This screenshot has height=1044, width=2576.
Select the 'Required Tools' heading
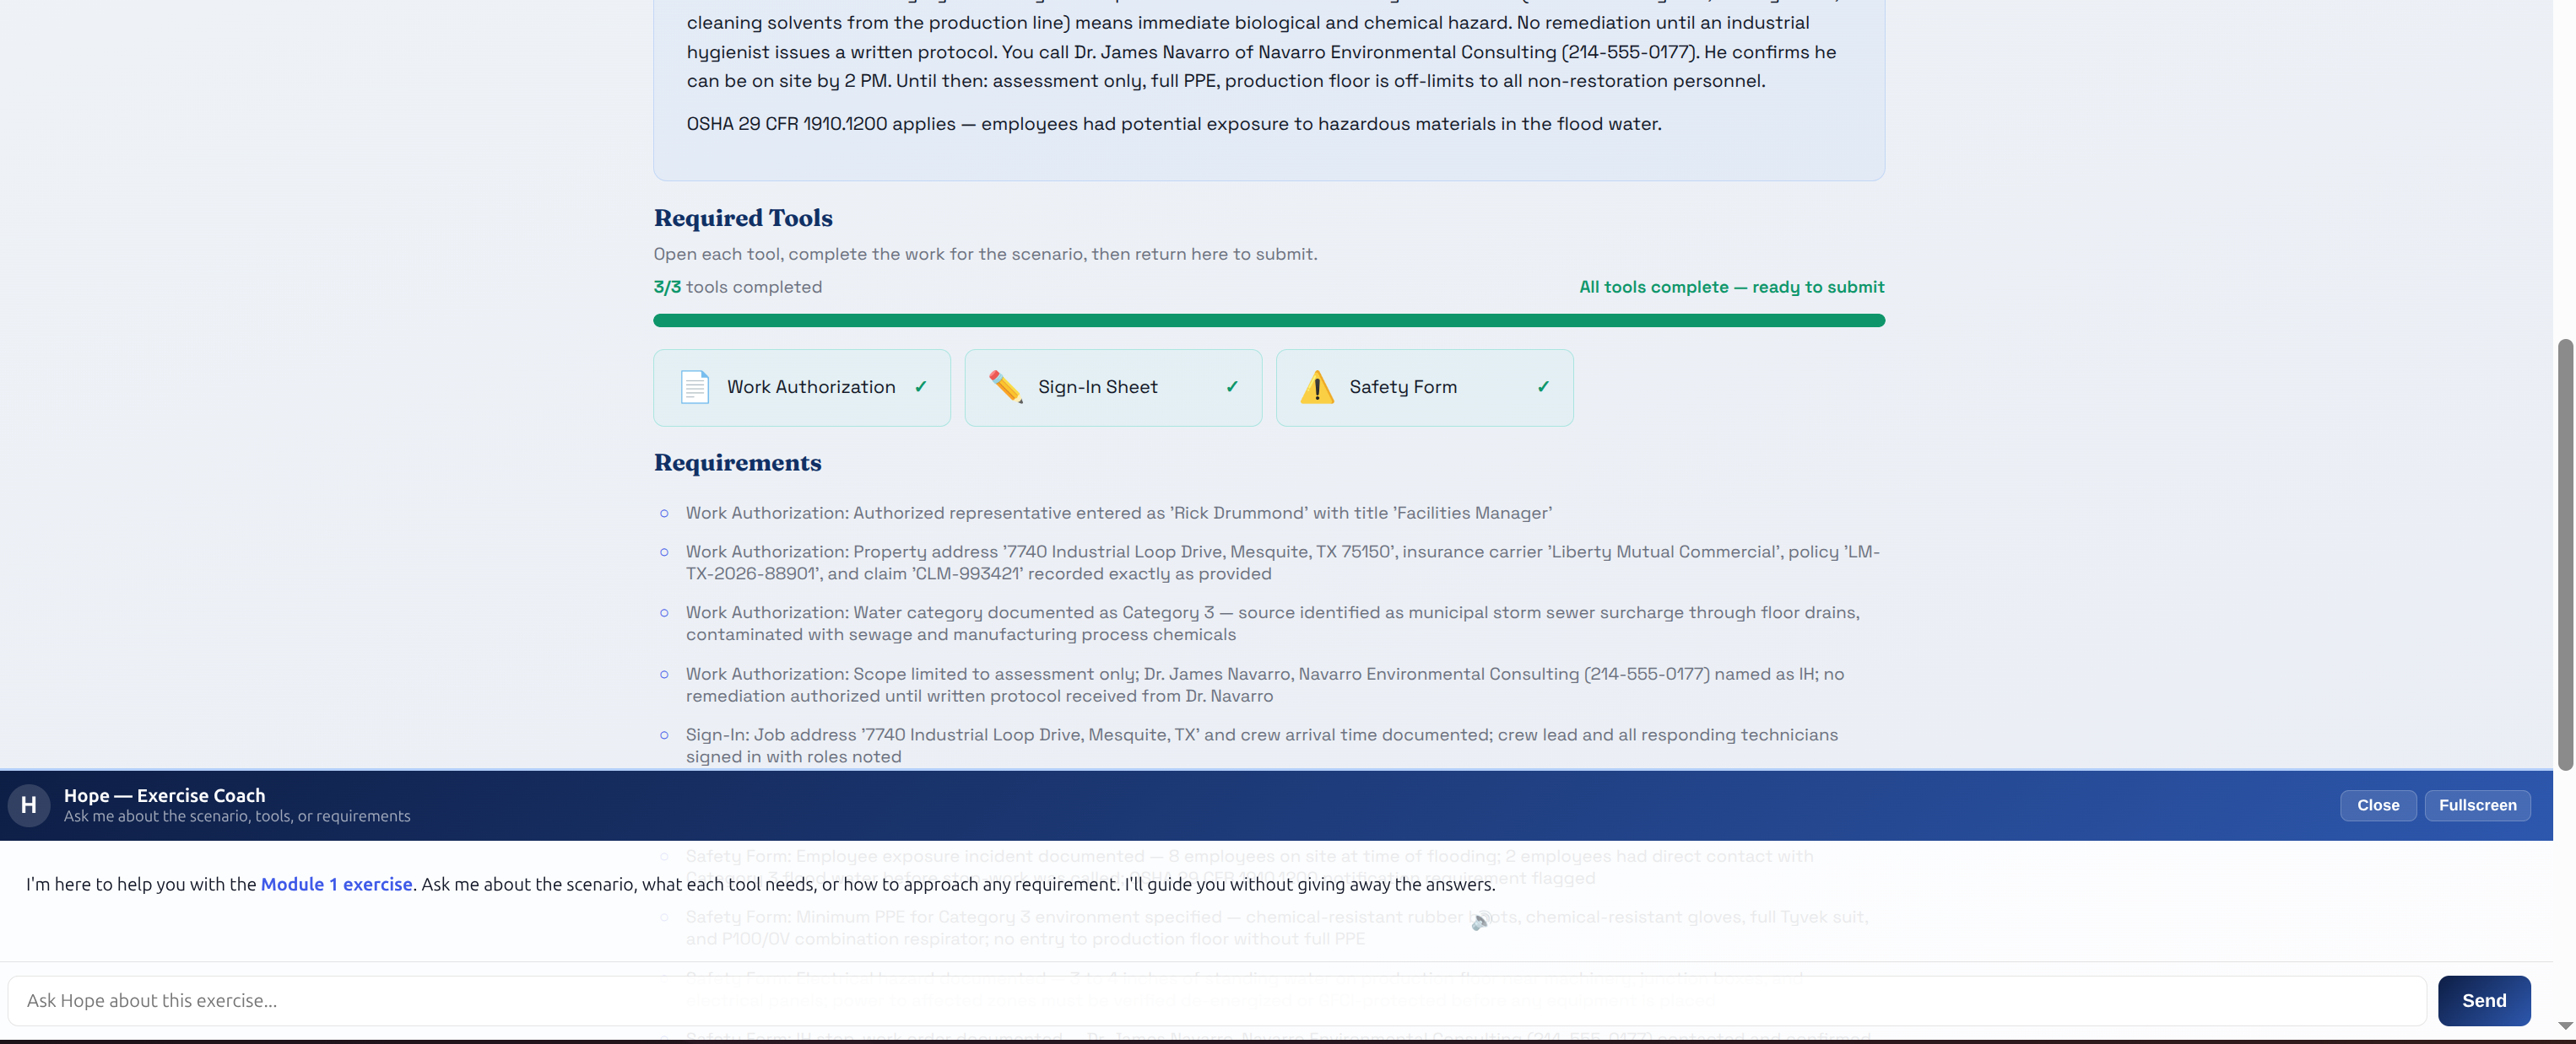pos(743,218)
